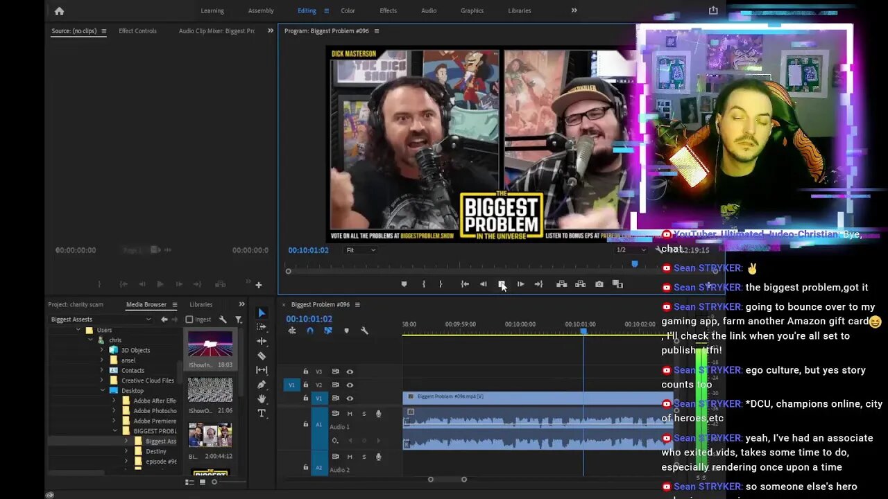This screenshot has width=888, height=499.
Task: Open the Media Browser file type filter
Action: (239, 319)
